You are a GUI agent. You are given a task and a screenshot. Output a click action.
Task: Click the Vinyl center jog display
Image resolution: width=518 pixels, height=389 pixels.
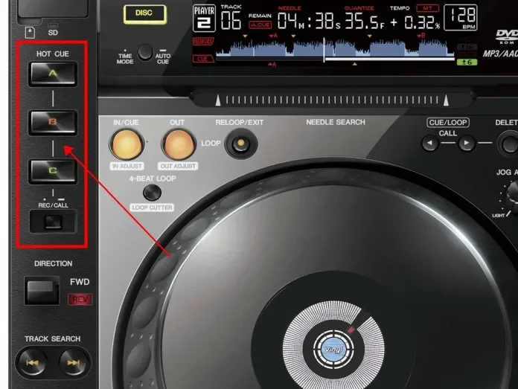pyautogui.click(x=334, y=350)
